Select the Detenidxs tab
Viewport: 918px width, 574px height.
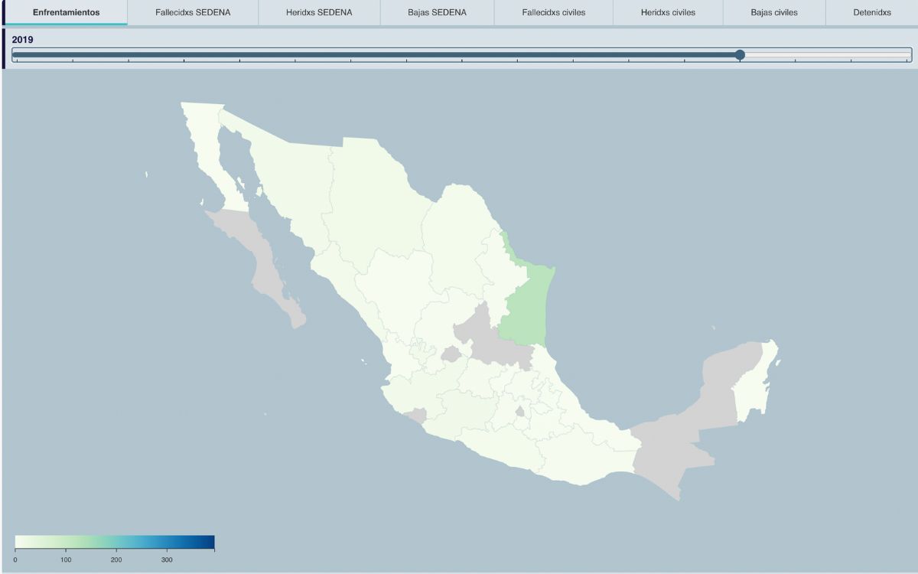871,12
